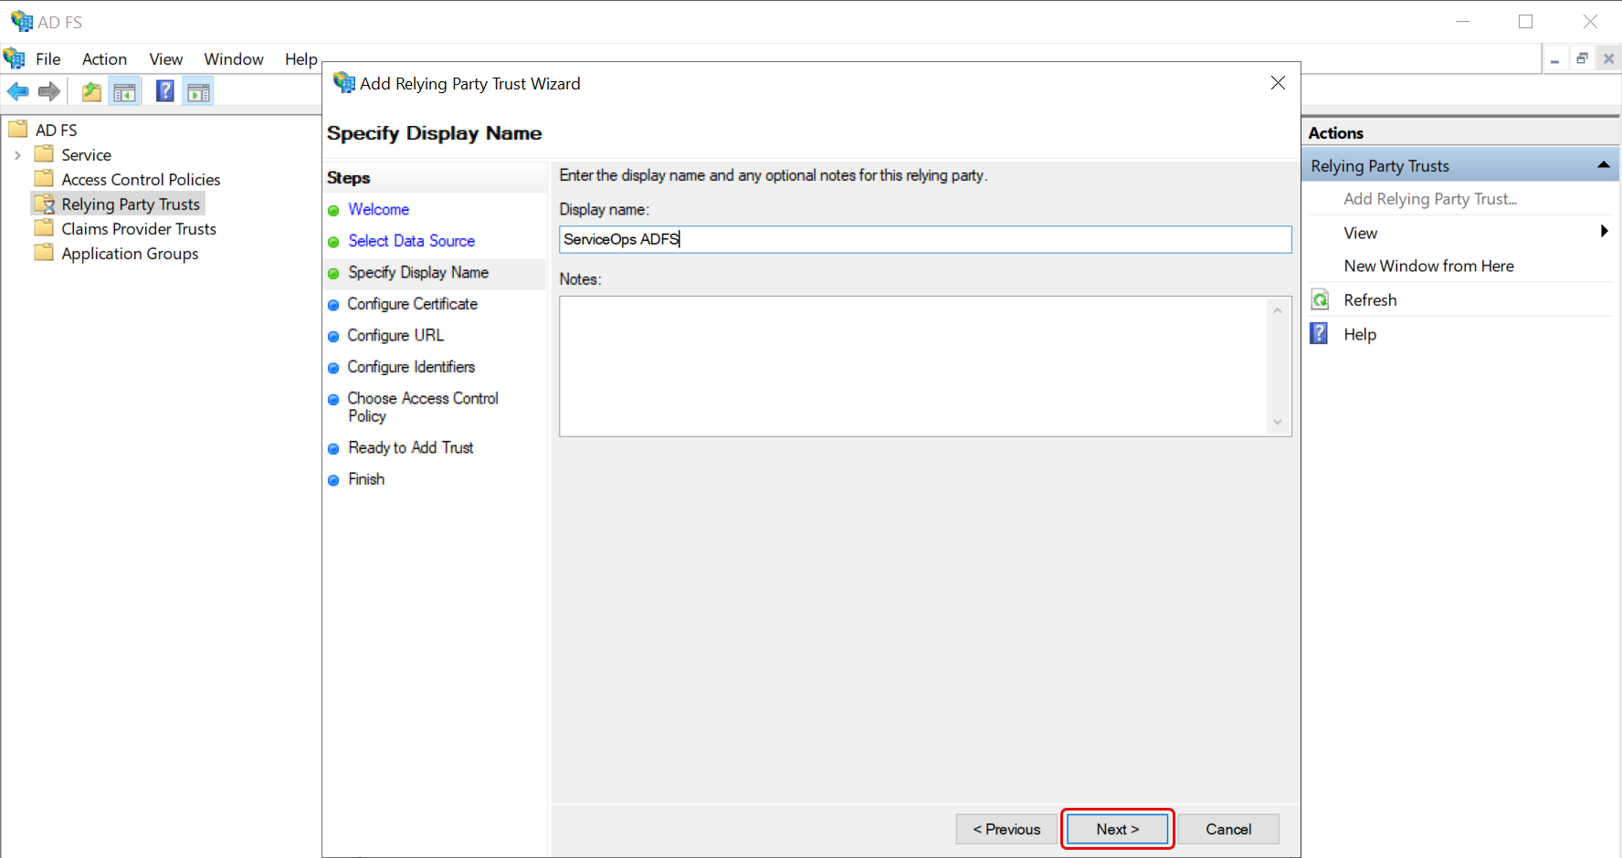Collapse the Relying Party Trusts actions section
The height and width of the screenshot is (858, 1622).
1603,165
